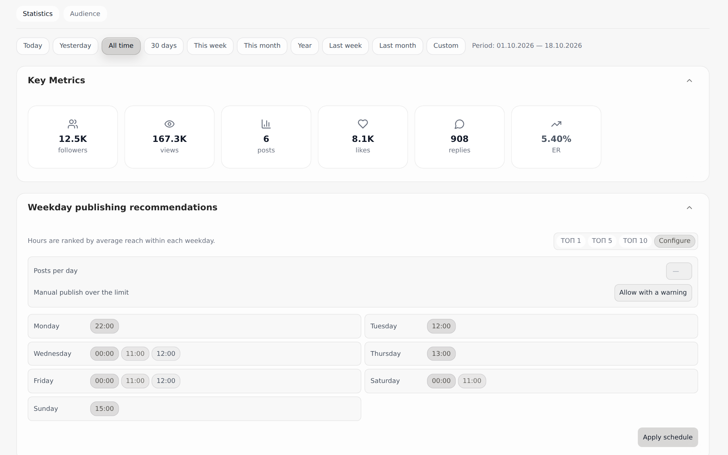The width and height of the screenshot is (728, 455).
Task: Collapse Weekday publishing recommendations section
Action: 689,208
